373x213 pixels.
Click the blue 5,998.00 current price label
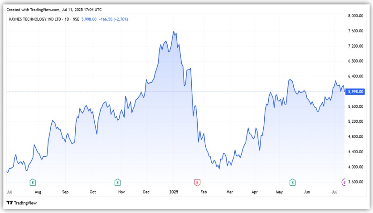coord(355,92)
